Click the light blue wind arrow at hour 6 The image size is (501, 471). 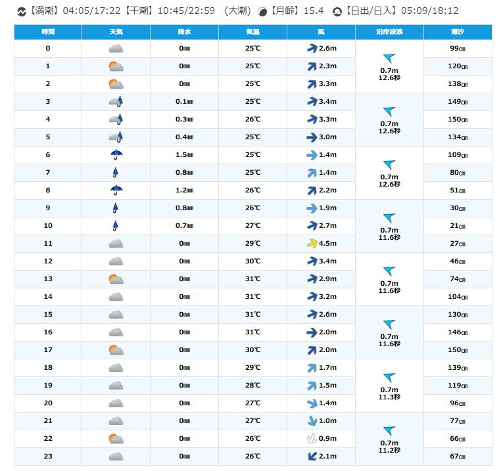coord(312,155)
